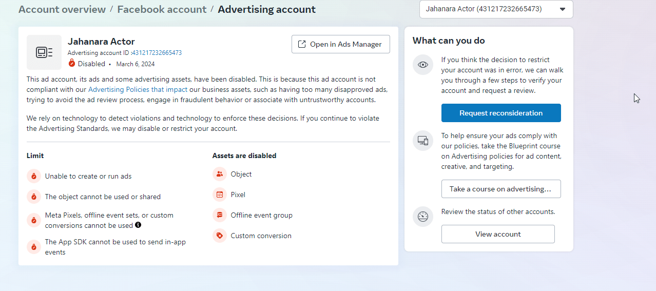Screen dimensions: 656x291
Task: Click The App SDK cannot be used text
Action: 115,247
